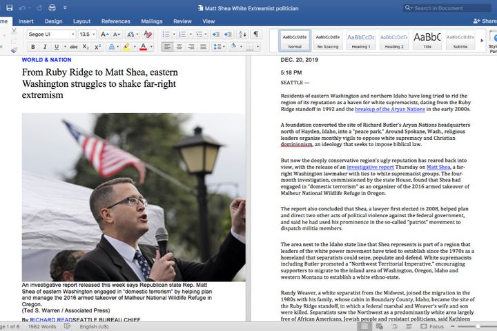Image resolution: width=497 pixels, height=331 pixels.
Task: Click the Save icon in title bar
Action: tap(10, 8)
